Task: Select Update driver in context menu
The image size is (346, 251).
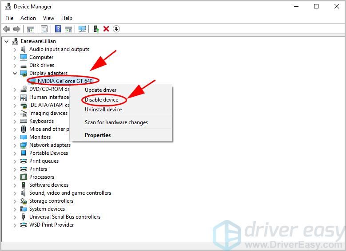Action: (x=100, y=90)
